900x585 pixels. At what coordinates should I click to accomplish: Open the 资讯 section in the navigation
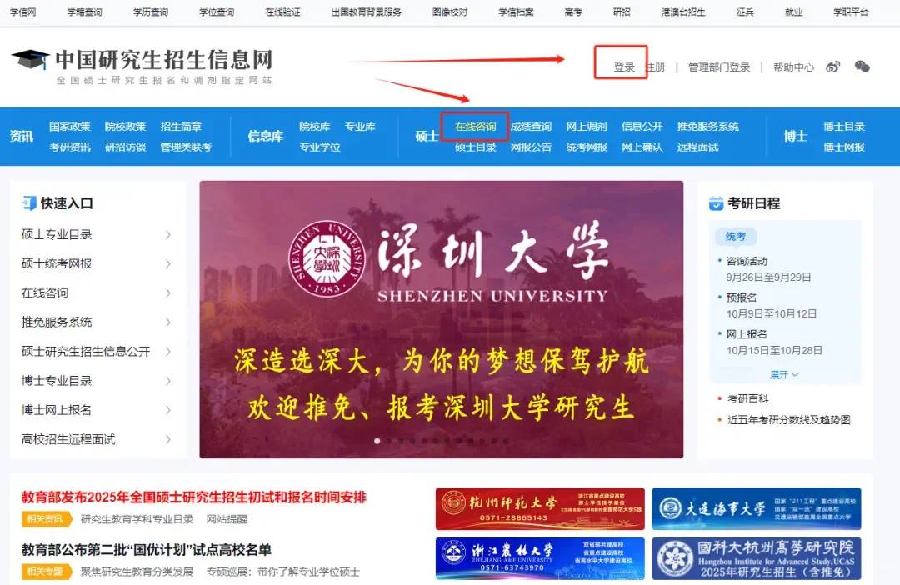(22, 136)
